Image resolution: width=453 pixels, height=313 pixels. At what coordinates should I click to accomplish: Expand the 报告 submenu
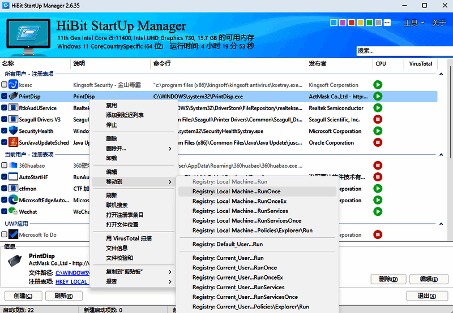(134, 281)
